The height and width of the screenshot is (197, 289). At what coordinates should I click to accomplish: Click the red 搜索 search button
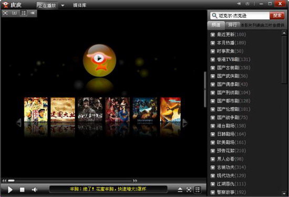pyautogui.click(x=277, y=16)
